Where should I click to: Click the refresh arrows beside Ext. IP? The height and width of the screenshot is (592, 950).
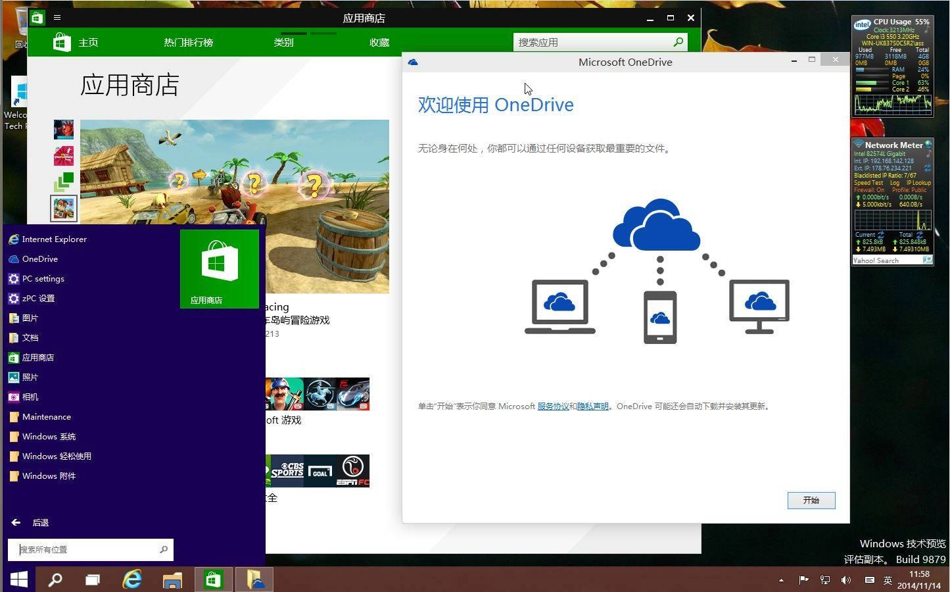[x=927, y=168]
